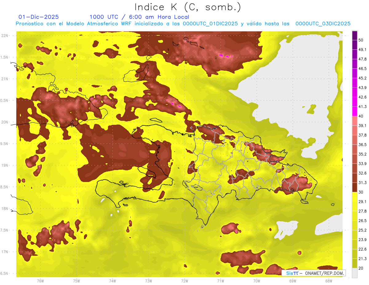
Task: Click the colorbar value "22.6"
Action: point(363,249)
